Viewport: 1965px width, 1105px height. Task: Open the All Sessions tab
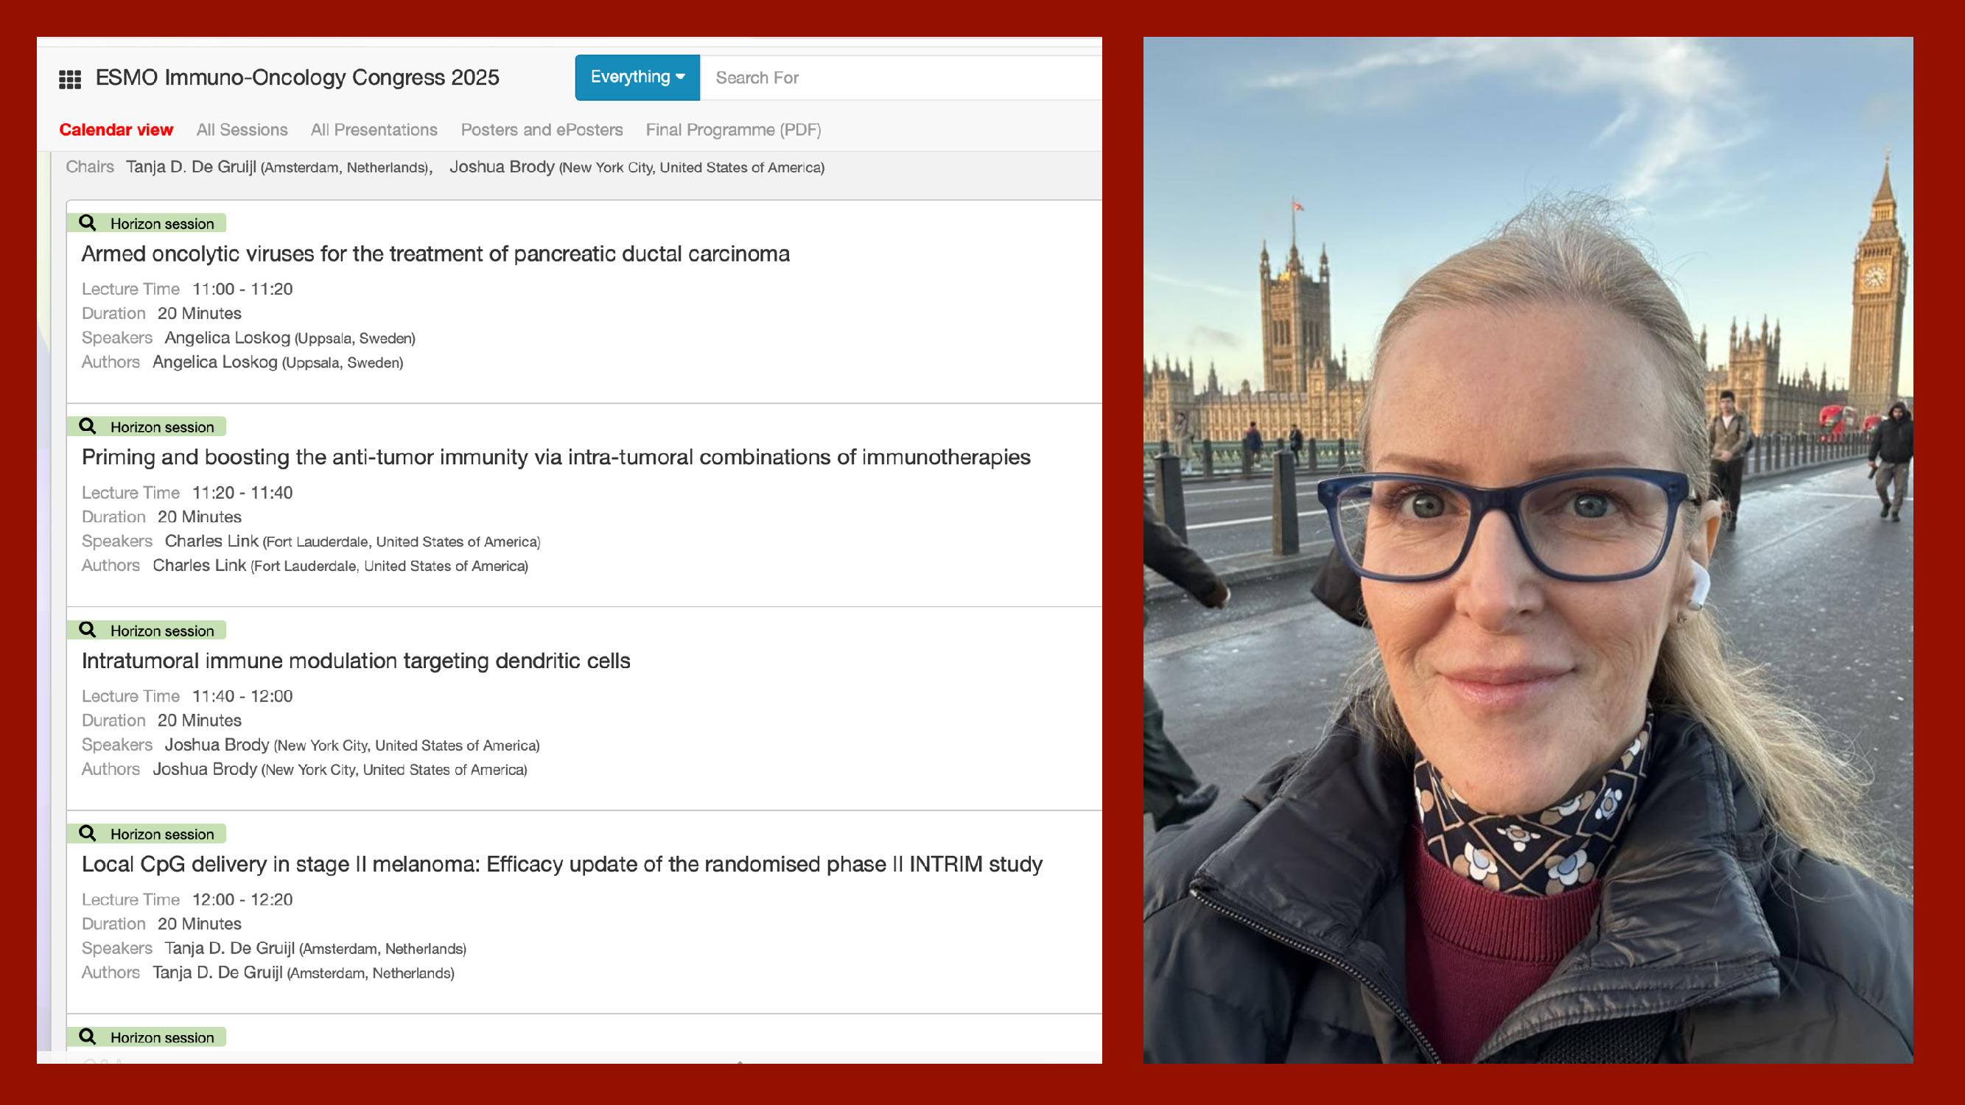242,130
